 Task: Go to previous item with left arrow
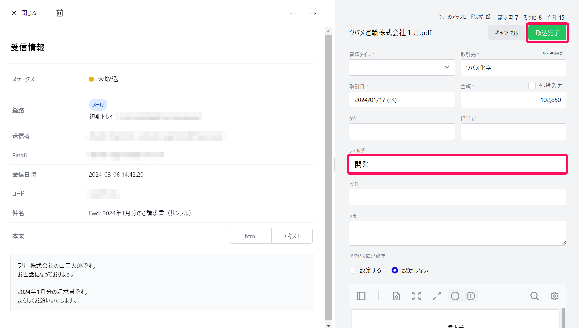(x=293, y=13)
